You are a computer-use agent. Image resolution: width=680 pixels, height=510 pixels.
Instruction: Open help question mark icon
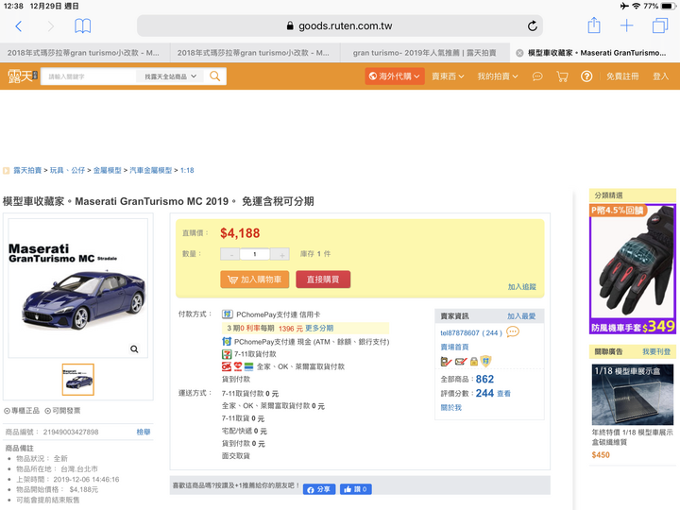click(586, 76)
